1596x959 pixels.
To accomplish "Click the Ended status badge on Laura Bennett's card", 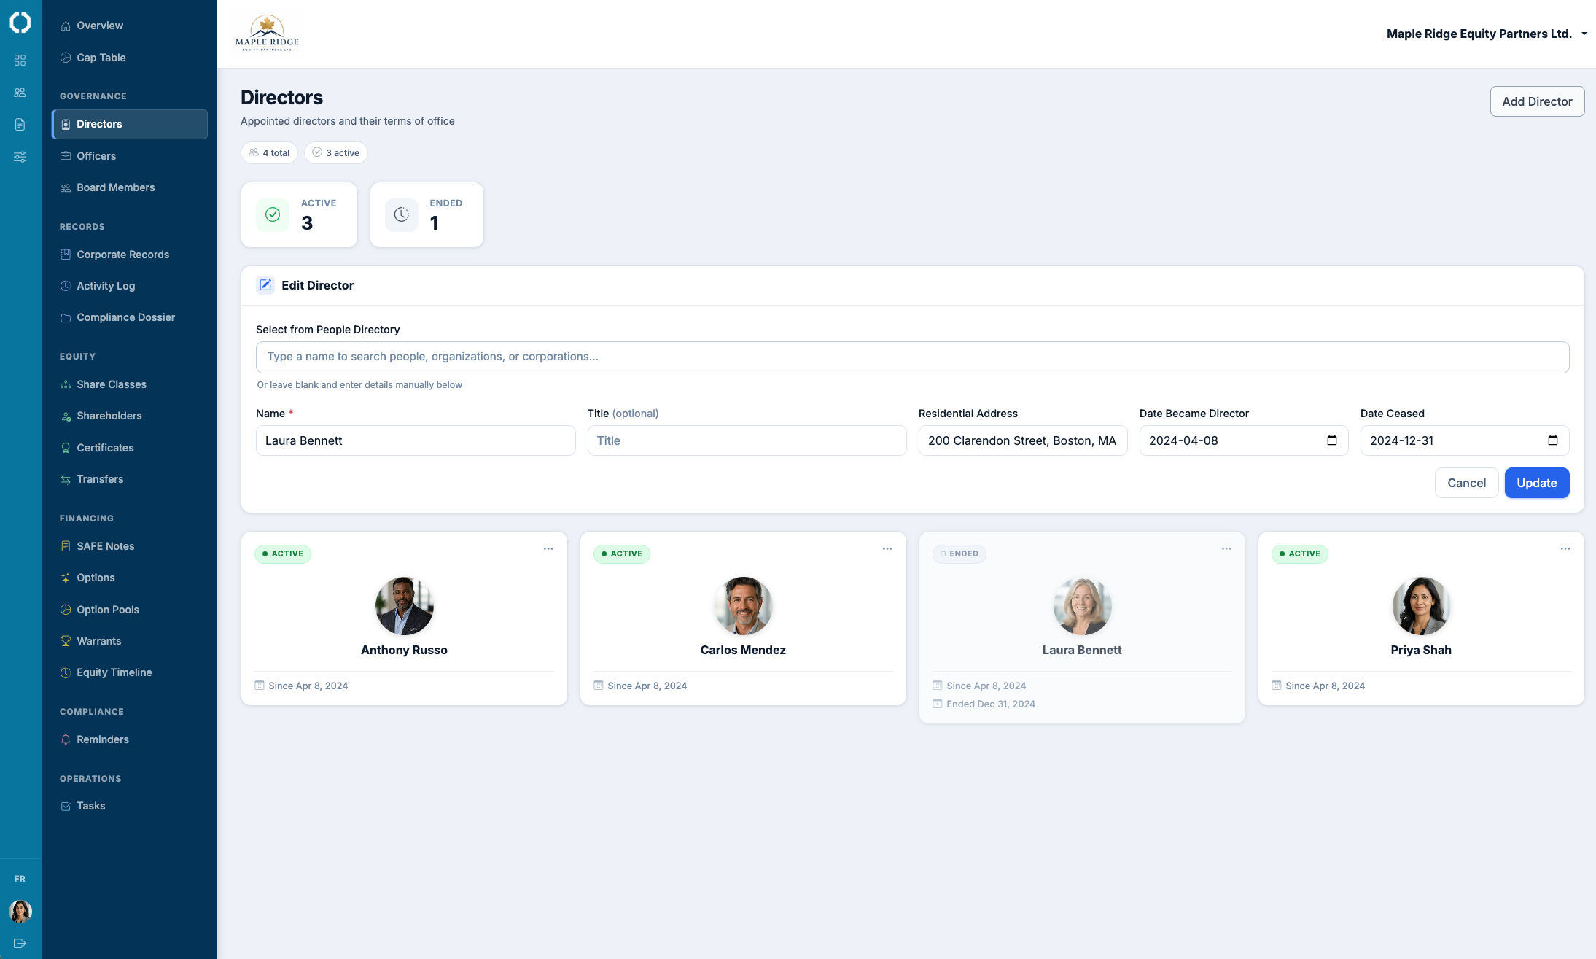I will pyautogui.click(x=959, y=554).
